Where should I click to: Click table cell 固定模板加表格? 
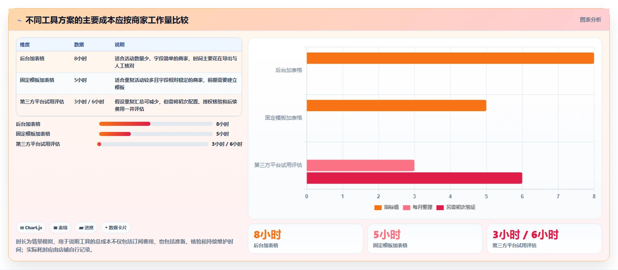pyautogui.click(x=37, y=80)
